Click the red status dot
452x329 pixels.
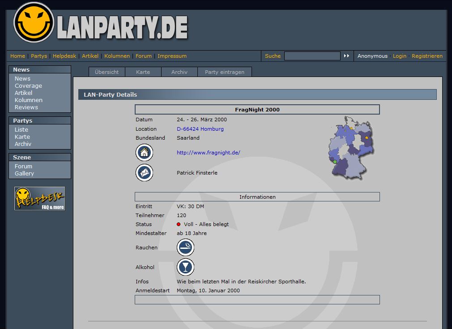(179, 224)
